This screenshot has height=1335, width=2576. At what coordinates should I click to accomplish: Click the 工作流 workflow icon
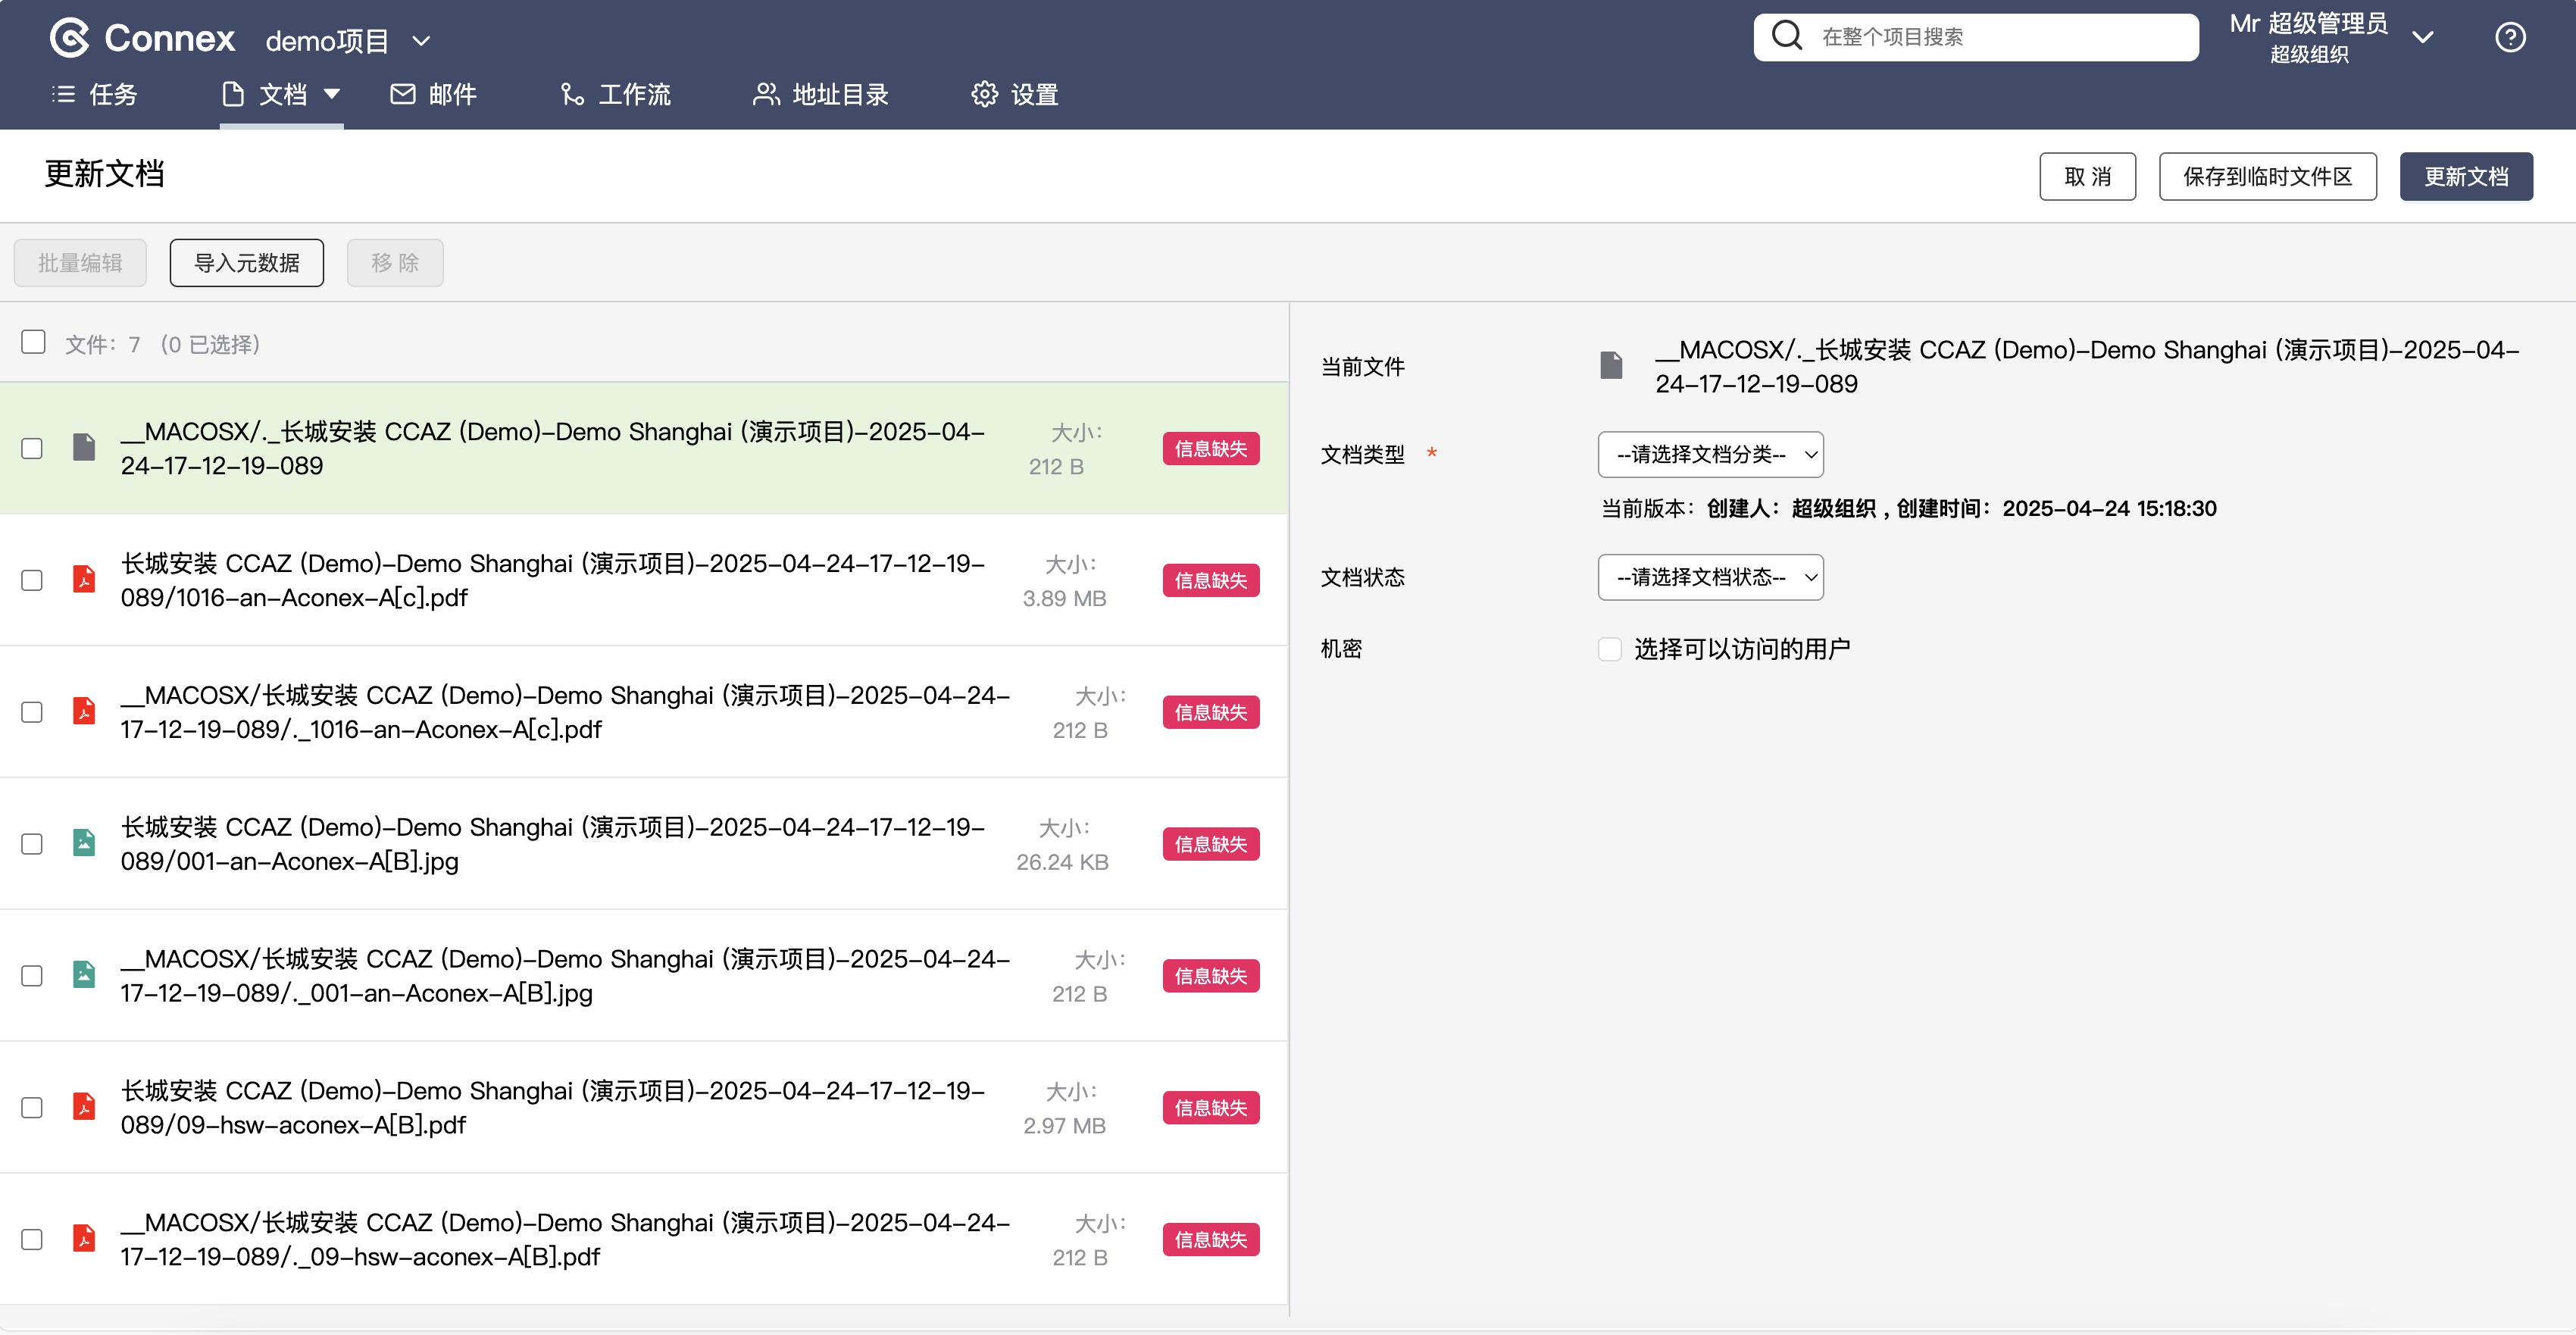572,94
